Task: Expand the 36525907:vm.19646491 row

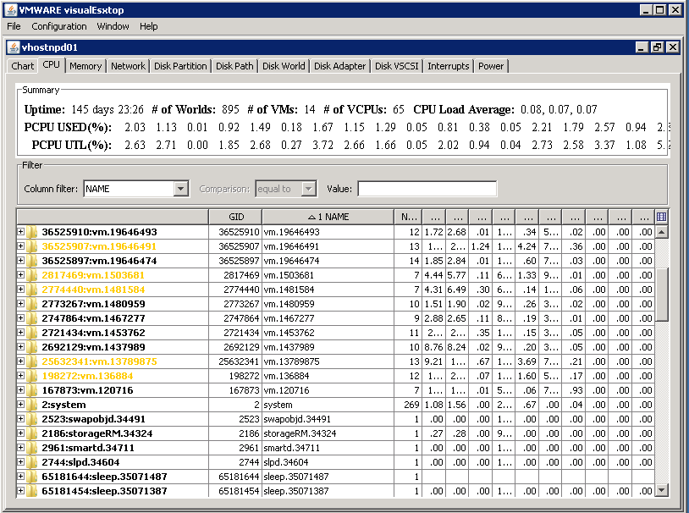Action: click(20, 245)
